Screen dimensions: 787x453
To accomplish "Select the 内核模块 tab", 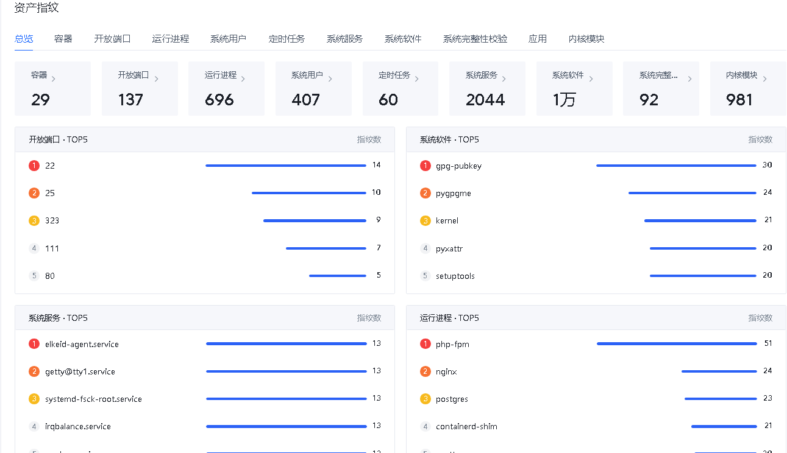I will pos(586,39).
